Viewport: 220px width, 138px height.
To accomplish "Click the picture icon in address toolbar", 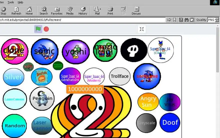I will [x=181, y=20].
